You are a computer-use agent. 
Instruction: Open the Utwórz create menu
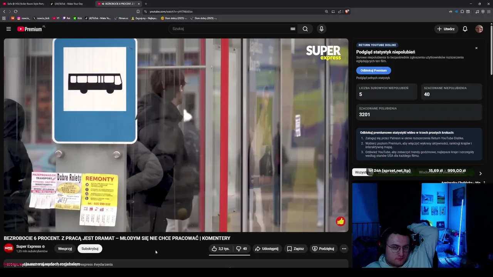pyautogui.click(x=446, y=29)
